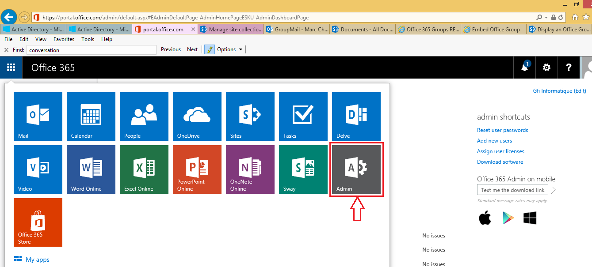592x267 pixels.
Task: Click Reset user passwords link
Action: 502,130
